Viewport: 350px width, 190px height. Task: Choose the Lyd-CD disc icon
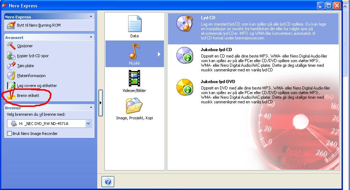coord(185,23)
